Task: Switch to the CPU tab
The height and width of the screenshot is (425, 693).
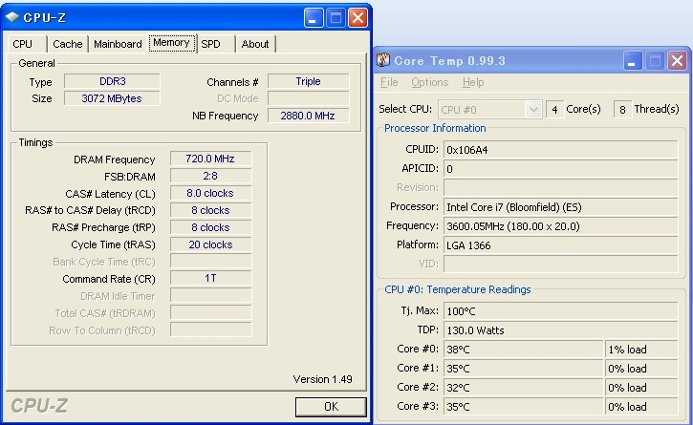Action: 23,44
